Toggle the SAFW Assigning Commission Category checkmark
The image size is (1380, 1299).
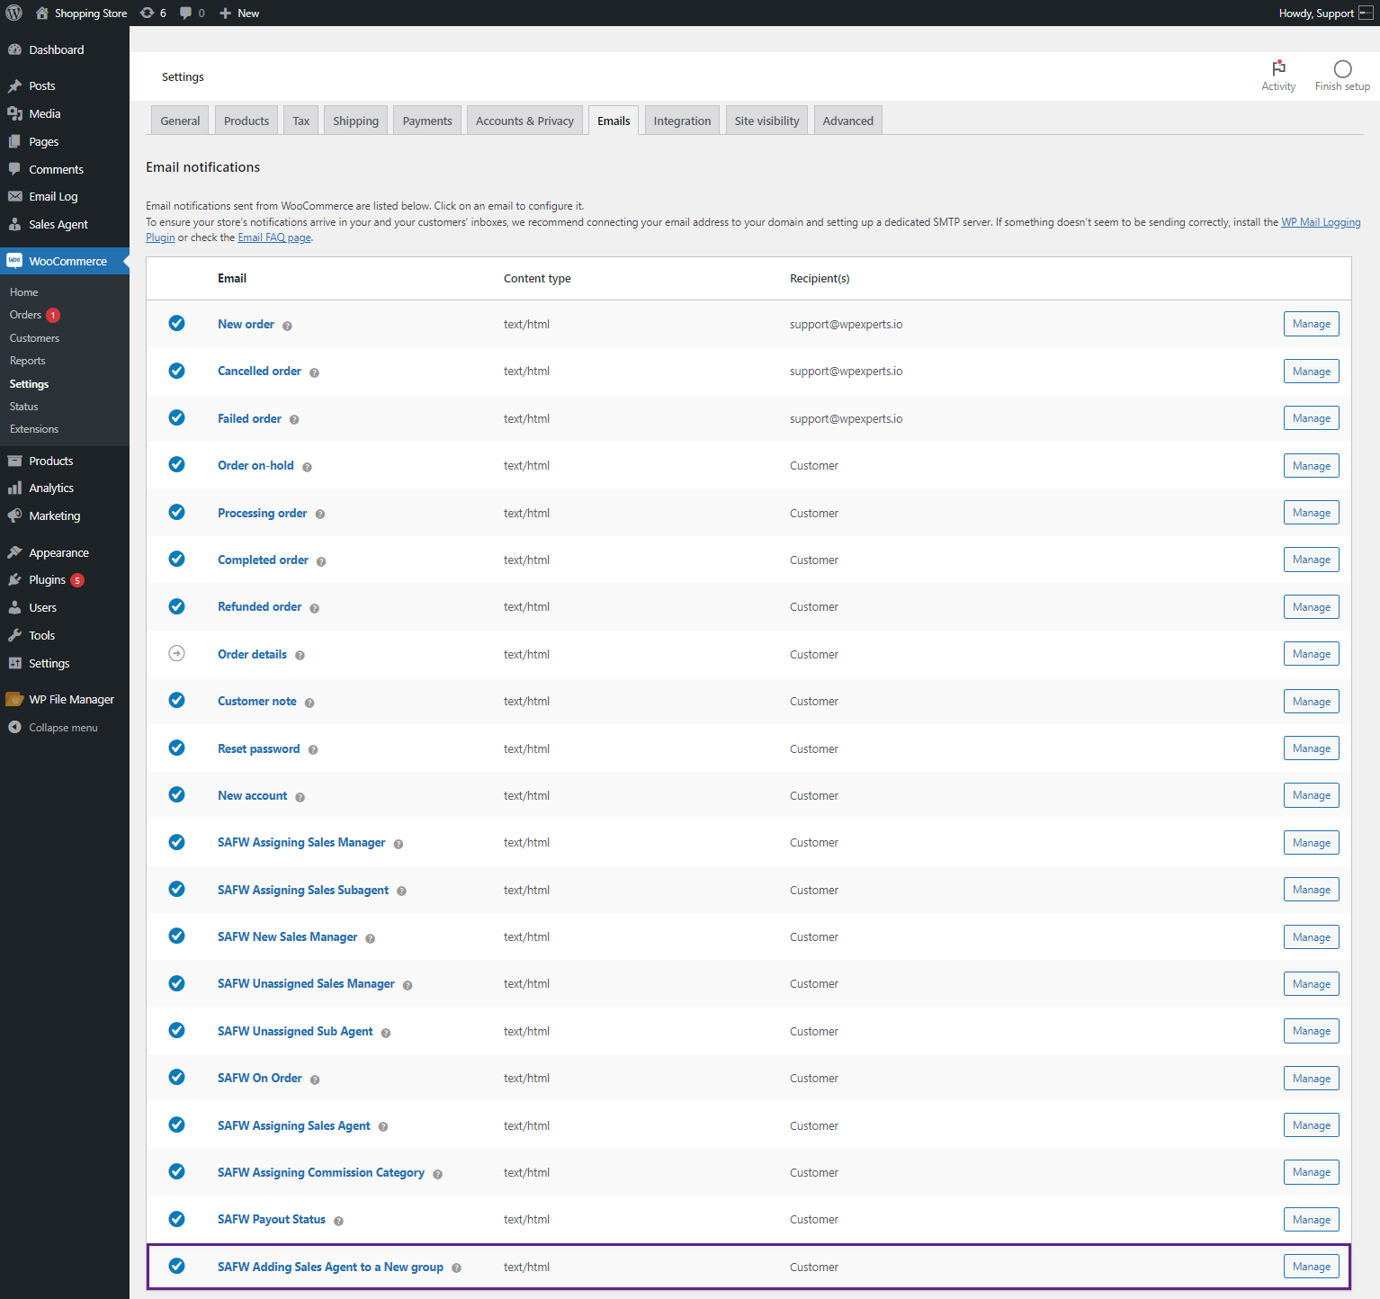(x=177, y=1171)
